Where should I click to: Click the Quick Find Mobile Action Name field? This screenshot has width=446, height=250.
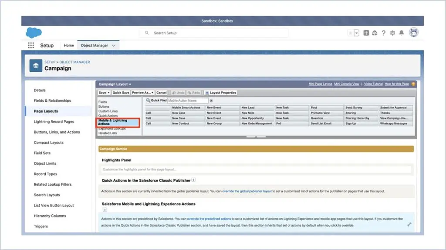click(x=188, y=100)
